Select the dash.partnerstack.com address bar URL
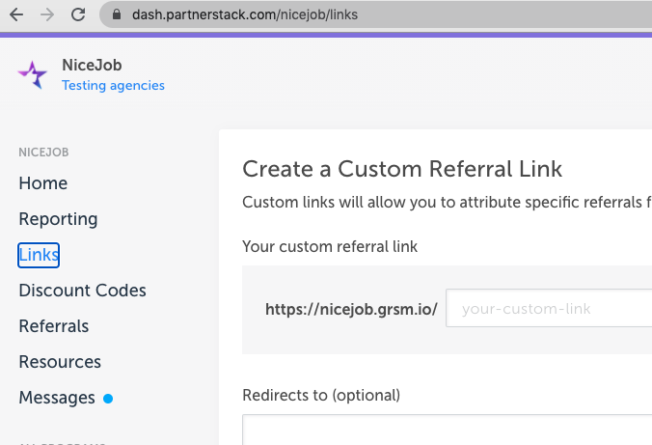The width and height of the screenshot is (652, 445). (245, 14)
